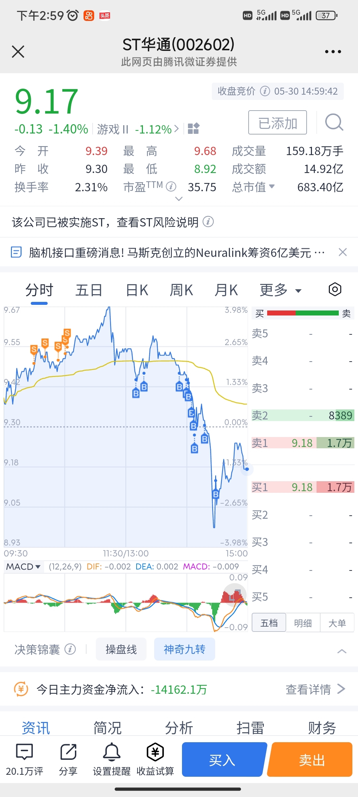Tap the grid widget icon beside sector
Viewport: 358px width, 797px height.
point(193,129)
